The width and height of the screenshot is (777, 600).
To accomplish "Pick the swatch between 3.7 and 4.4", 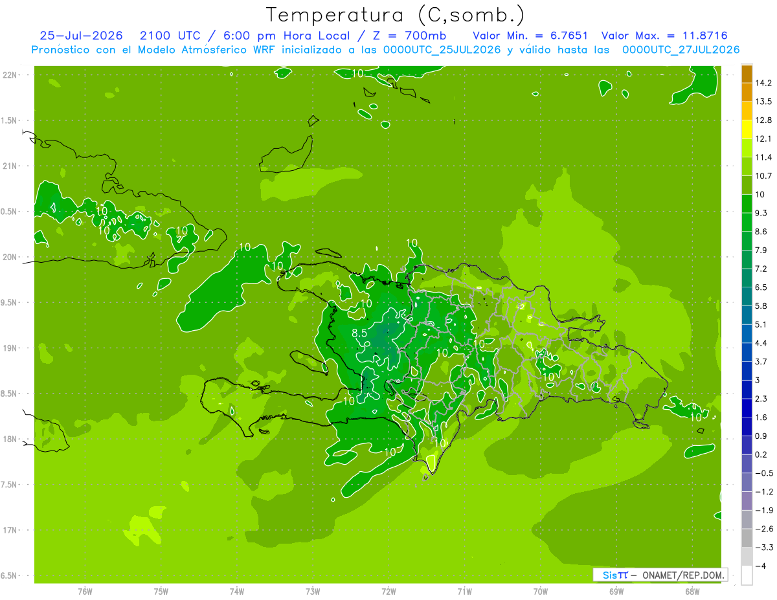I will coord(747,352).
